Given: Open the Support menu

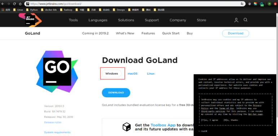Looking at the screenshot, I should [x=152, y=20].
